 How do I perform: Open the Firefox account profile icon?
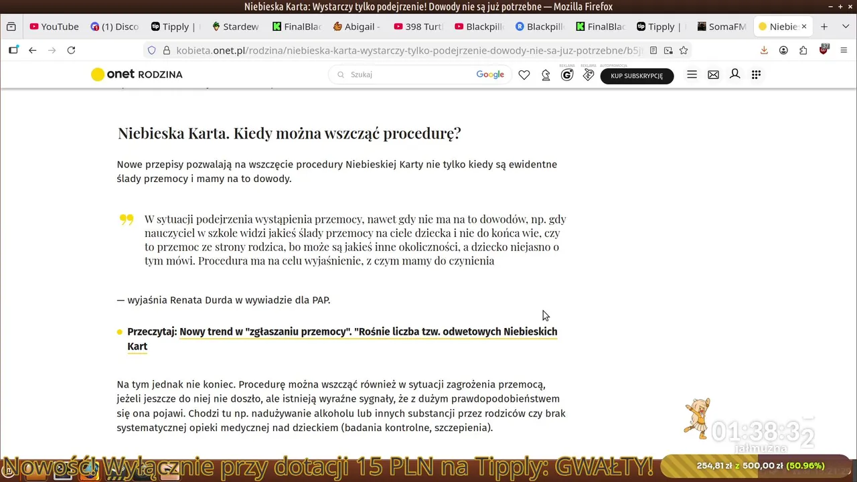783,50
